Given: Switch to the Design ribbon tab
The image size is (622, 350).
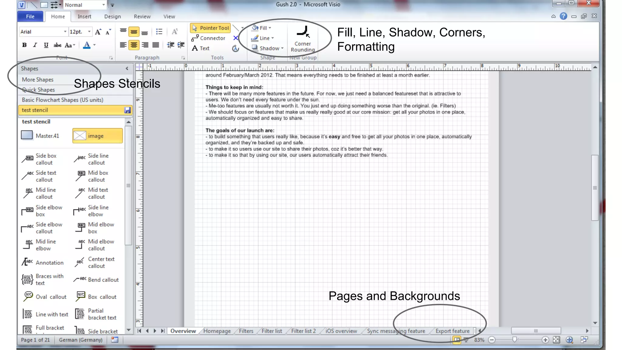Looking at the screenshot, I should (x=112, y=16).
